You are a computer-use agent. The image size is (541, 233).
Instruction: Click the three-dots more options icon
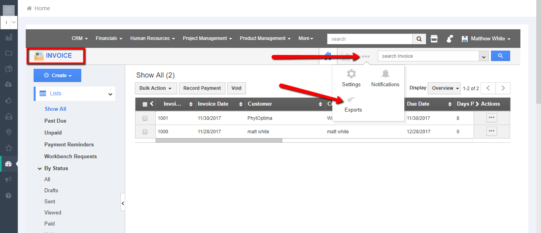click(x=366, y=57)
